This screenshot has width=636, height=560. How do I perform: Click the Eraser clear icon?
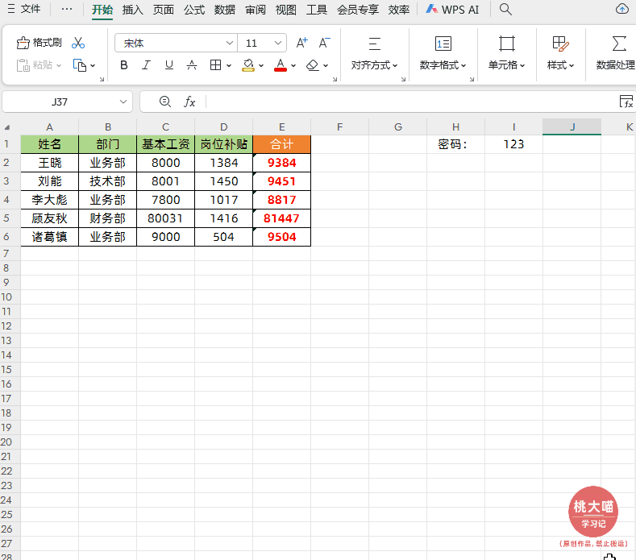click(312, 65)
